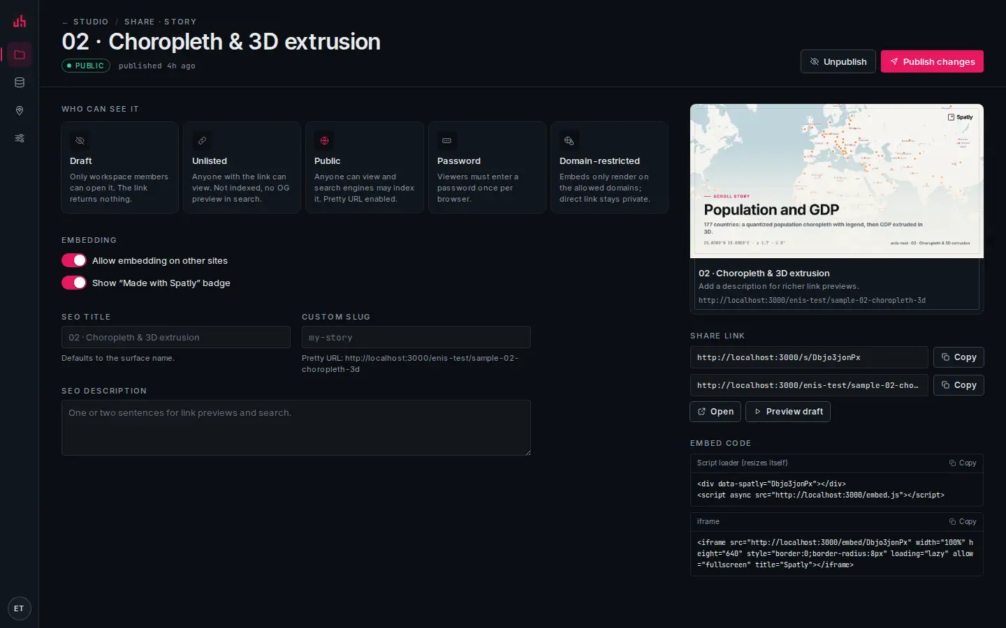
Task: Open the database icon in sidebar
Action: (x=20, y=82)
